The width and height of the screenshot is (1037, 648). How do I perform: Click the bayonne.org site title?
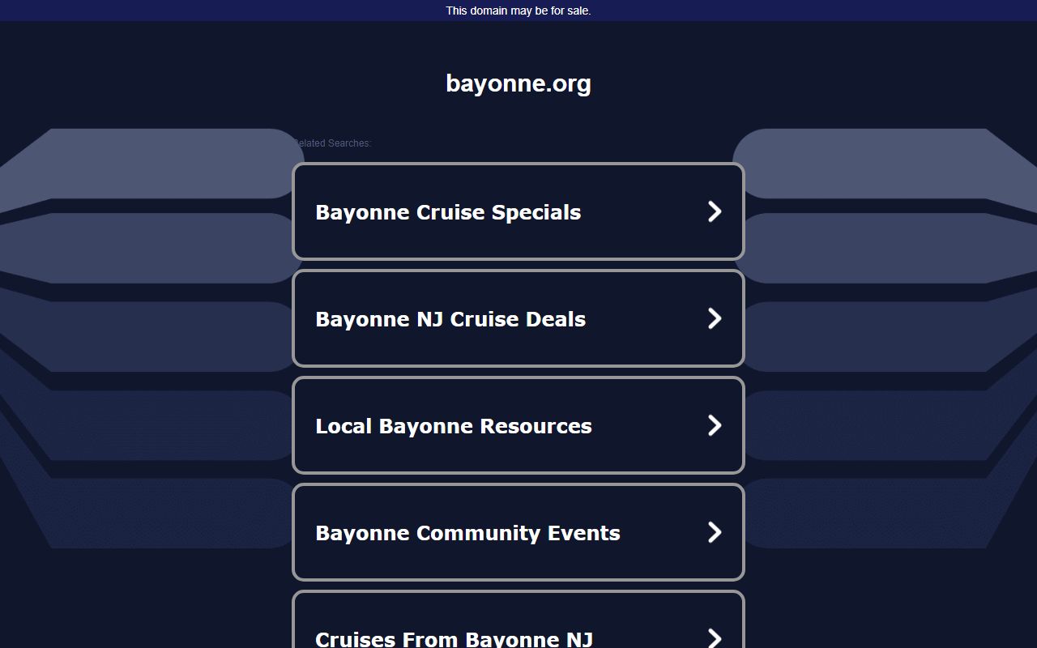pyautogui.click(x=518, y=83)
